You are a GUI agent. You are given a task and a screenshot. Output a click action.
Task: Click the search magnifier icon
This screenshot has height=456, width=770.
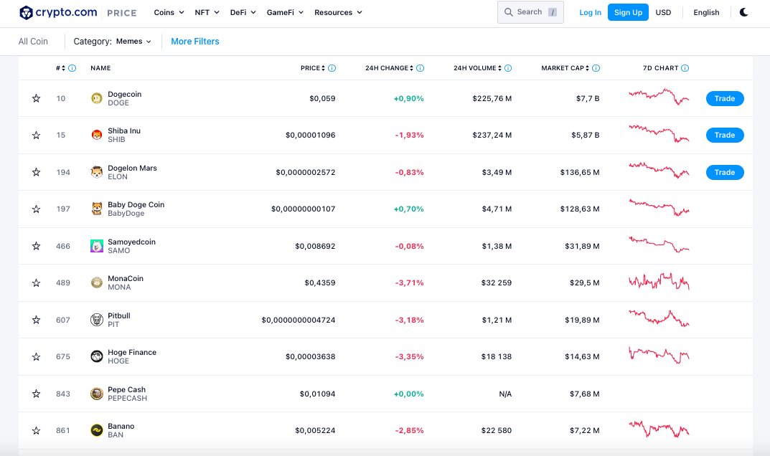[509, 12]
